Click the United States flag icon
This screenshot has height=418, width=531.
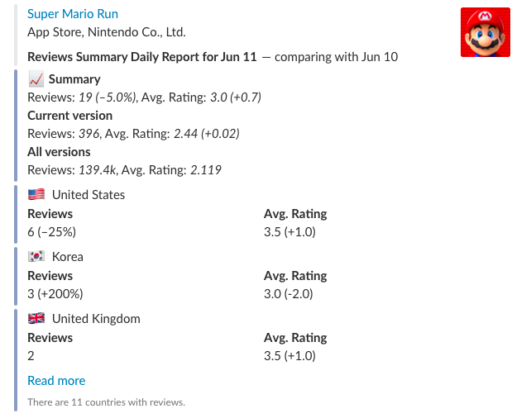[36, 195]
